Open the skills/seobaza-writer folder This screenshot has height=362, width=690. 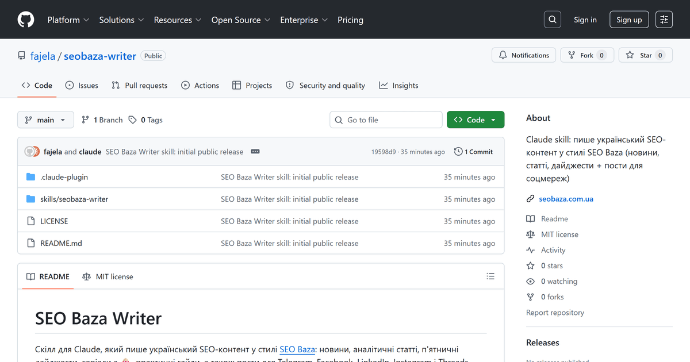tap(74, 199)
